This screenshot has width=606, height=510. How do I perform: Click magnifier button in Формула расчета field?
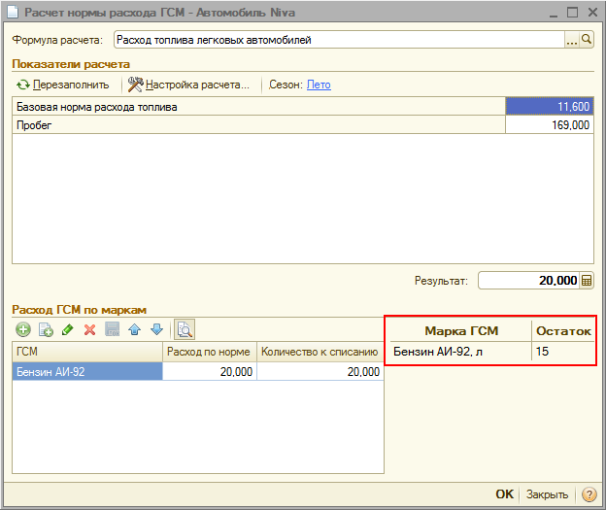[x=587, y=41]
